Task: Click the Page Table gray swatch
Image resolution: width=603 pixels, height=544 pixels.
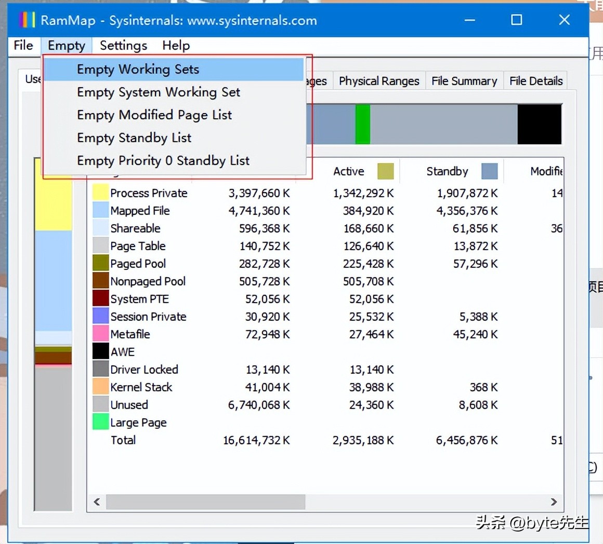Action: 100,246
